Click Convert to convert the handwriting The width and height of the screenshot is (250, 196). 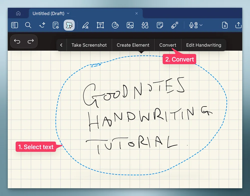coord(168,45)
